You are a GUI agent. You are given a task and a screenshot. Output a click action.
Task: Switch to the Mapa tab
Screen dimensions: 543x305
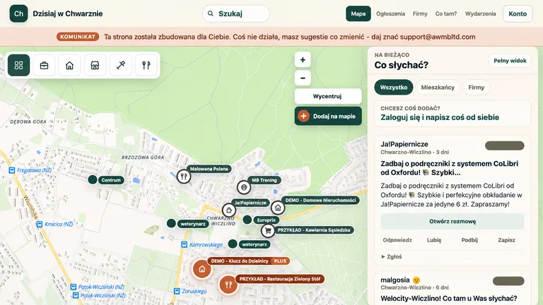pos(358,14)
